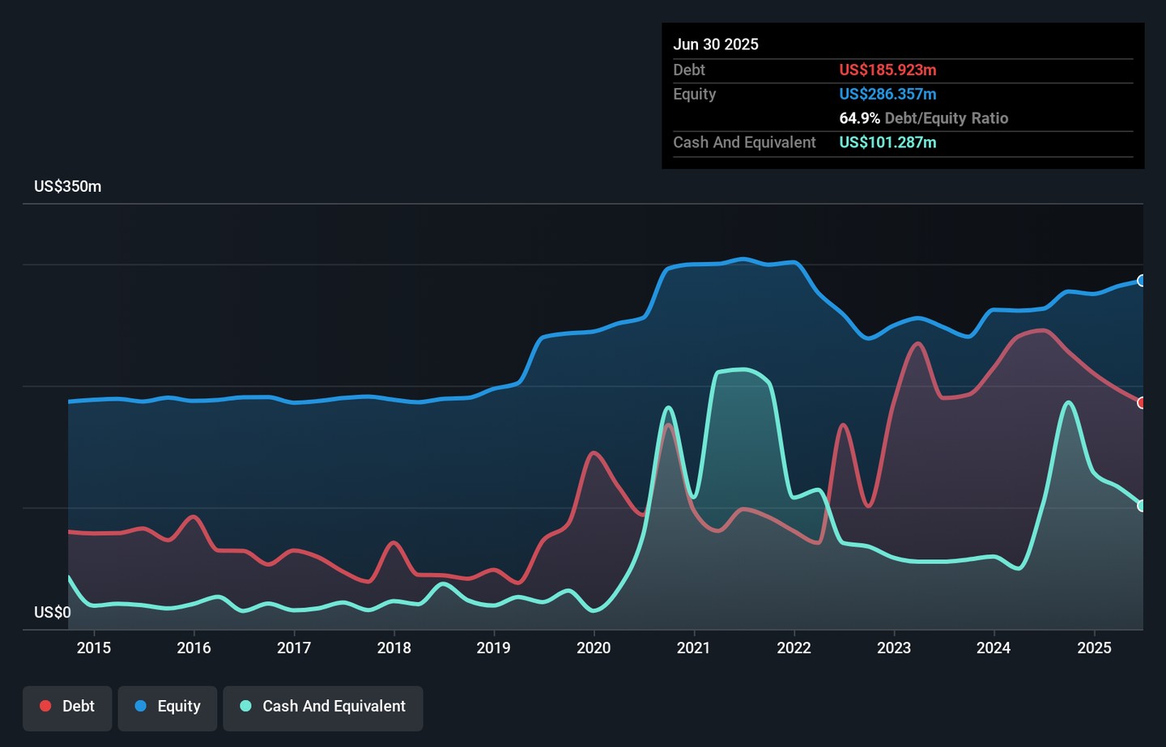Click the 2018 label on the x-axis
This screenshot has width=1166, height=747.
pyautogui.click(x=394, y=647)
